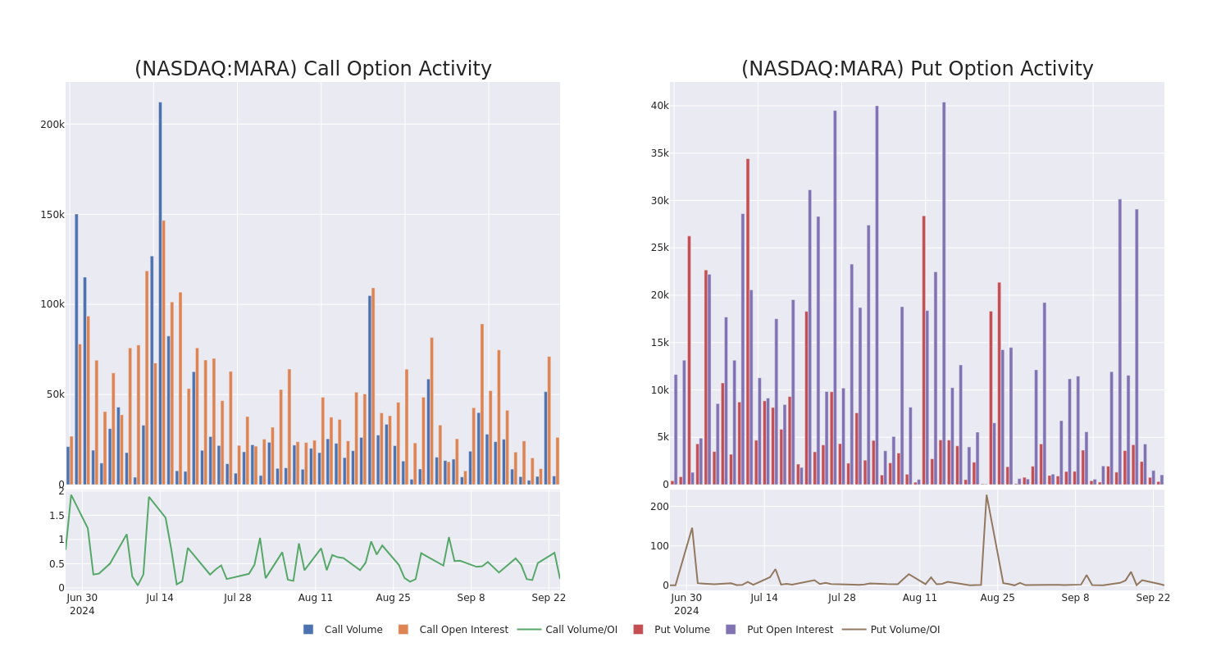
Task: Toggle the Call Volume/OI green line marker
Action: coord(529,630)
